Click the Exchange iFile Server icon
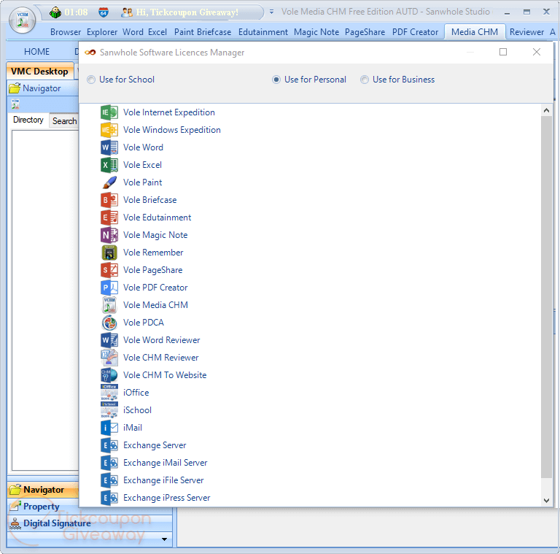Image resolution: width=560 pixels, height=554 pixels. (109, 480)
